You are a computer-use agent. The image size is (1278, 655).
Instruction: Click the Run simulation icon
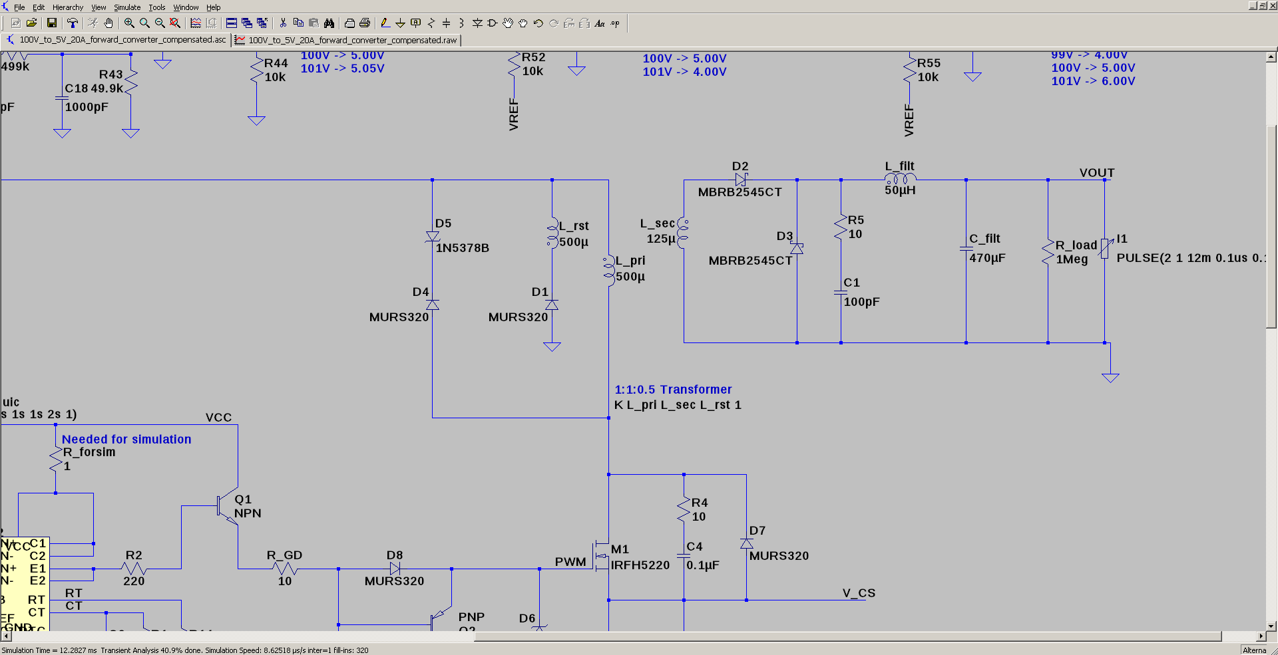pyautogui.click(x=93, y=23)
